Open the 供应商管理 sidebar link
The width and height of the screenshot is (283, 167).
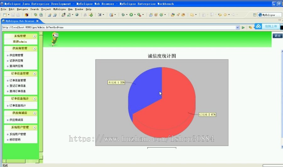pyautogui.click(x=16, y=55)
